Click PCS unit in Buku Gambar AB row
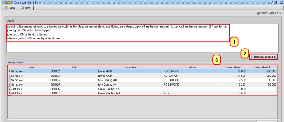The width and height of the screenshot is (284, 122). [192, 93]
